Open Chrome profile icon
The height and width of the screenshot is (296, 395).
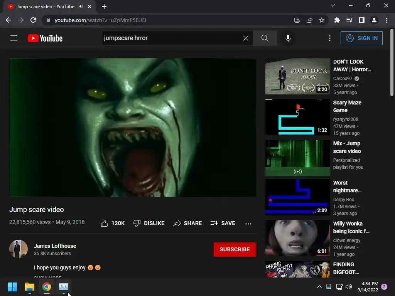374,20
